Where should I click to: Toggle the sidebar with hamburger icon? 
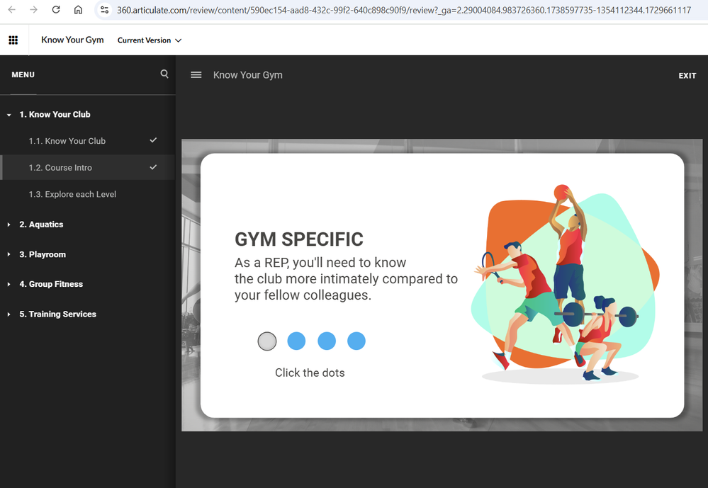[x=196, y=75]
